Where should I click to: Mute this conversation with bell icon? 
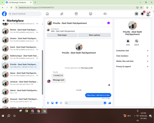tap(128, 41)
